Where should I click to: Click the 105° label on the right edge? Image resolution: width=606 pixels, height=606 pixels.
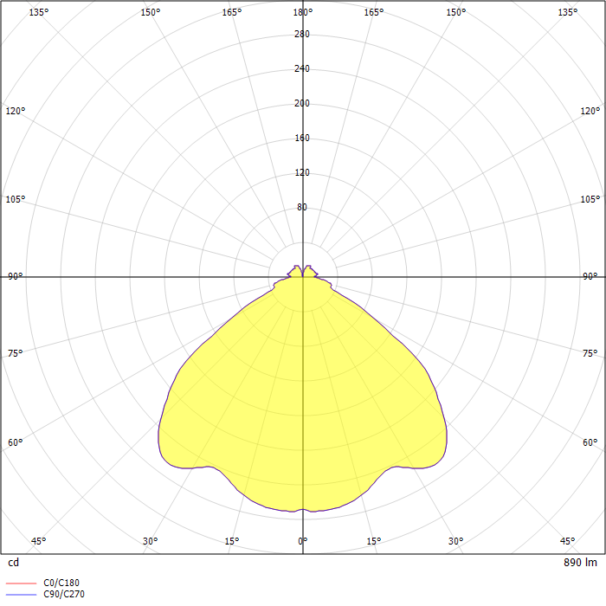(590, 199)
